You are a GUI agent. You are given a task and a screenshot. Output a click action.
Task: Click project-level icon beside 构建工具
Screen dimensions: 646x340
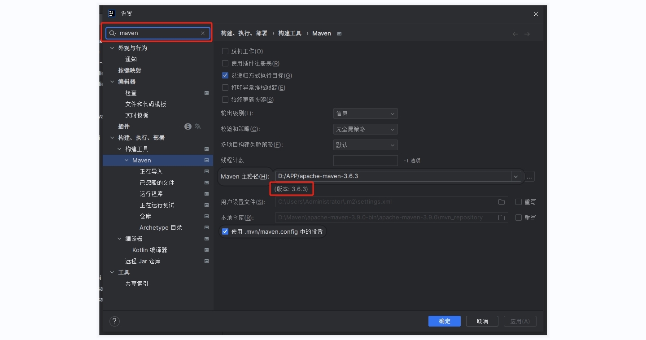[206, 149]
